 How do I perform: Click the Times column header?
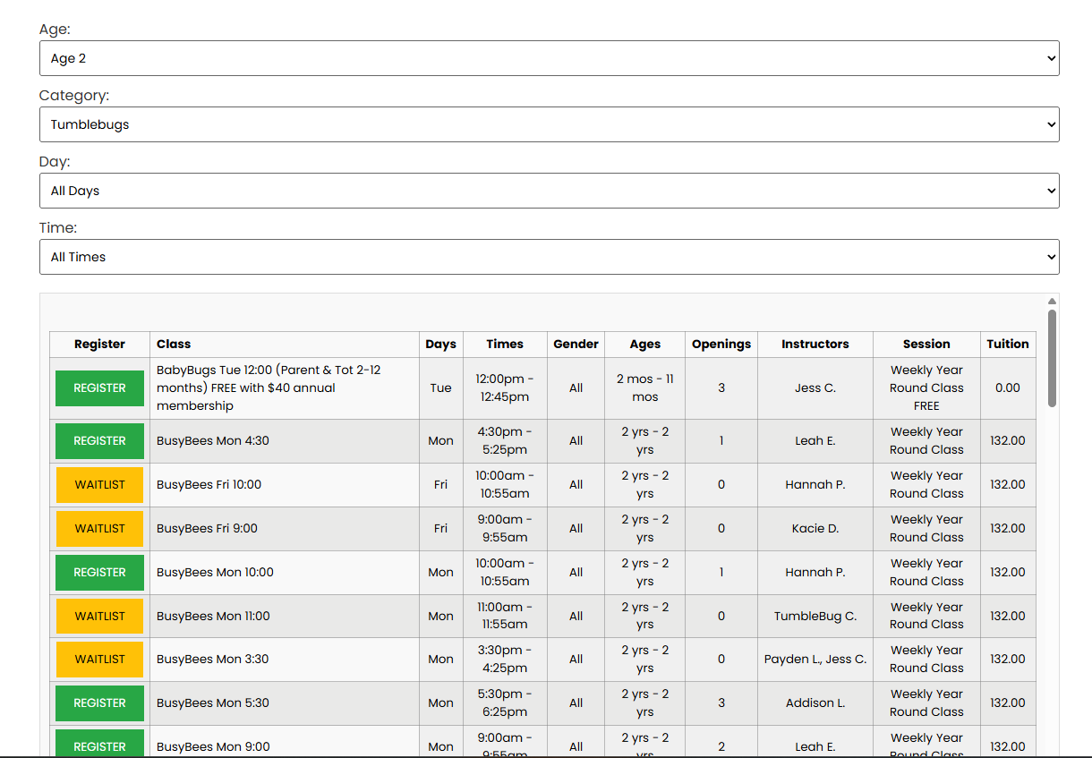[505, 344]
